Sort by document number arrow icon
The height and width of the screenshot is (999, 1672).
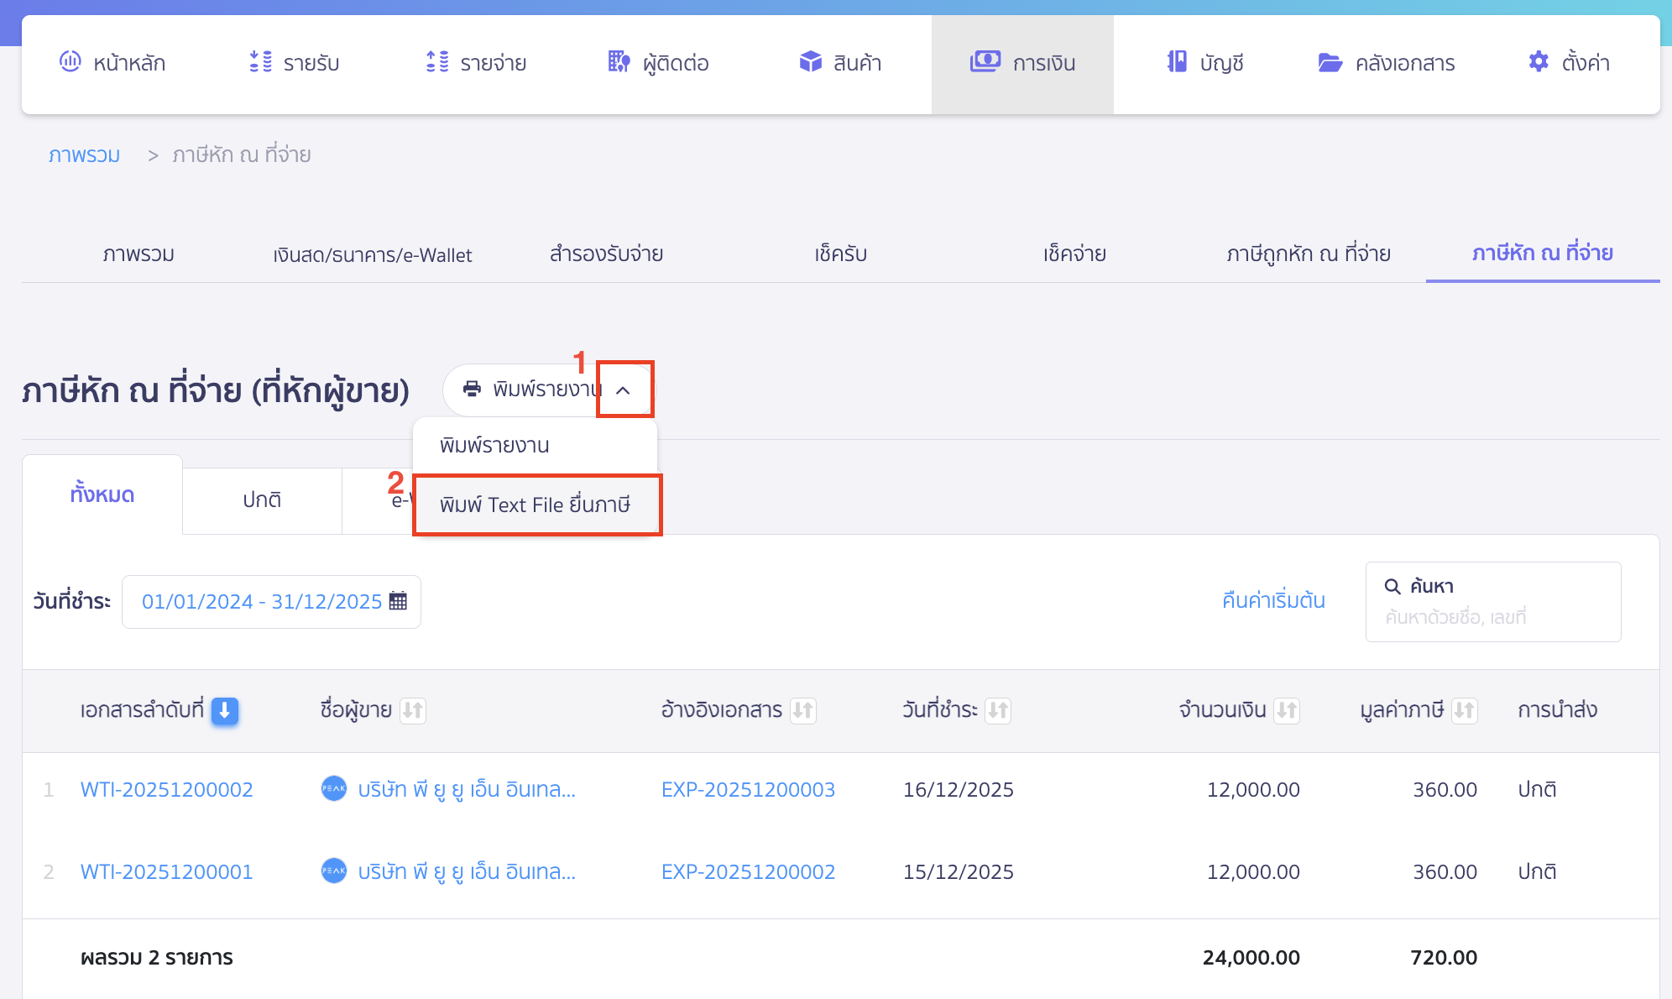[x=225, y=711]
